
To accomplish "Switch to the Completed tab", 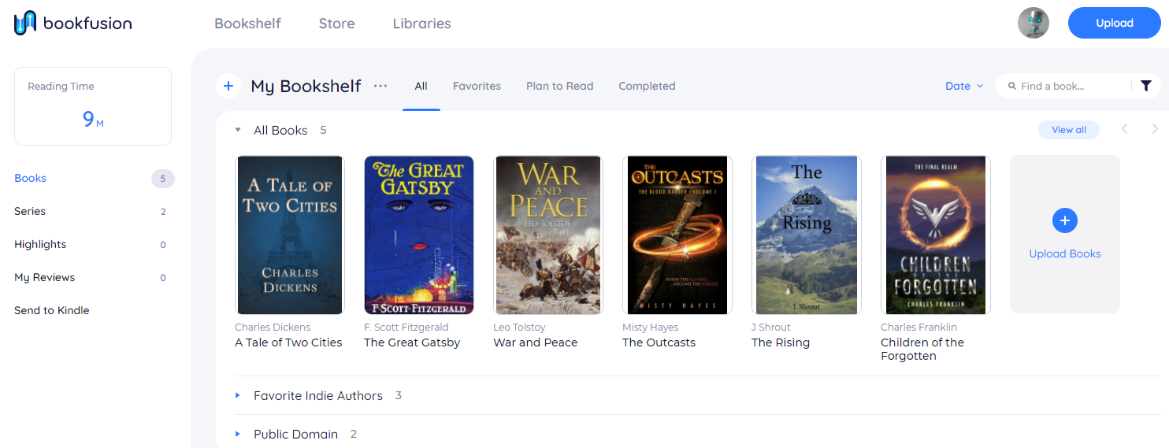I will pyautogui.click(x=647, y=86).
